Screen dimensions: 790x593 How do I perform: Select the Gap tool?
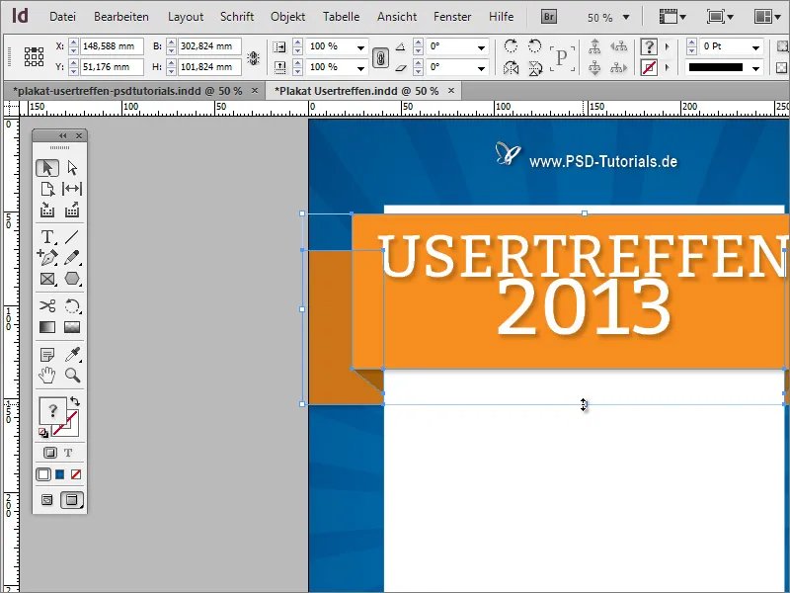pyautogui.click(x=72, y=189)
